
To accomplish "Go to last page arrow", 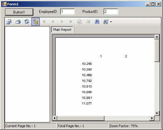I will tap(71, 22).
